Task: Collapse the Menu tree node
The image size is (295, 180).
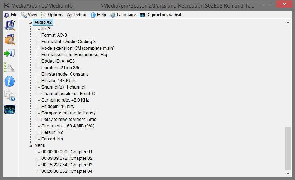Action: point(31,145)
